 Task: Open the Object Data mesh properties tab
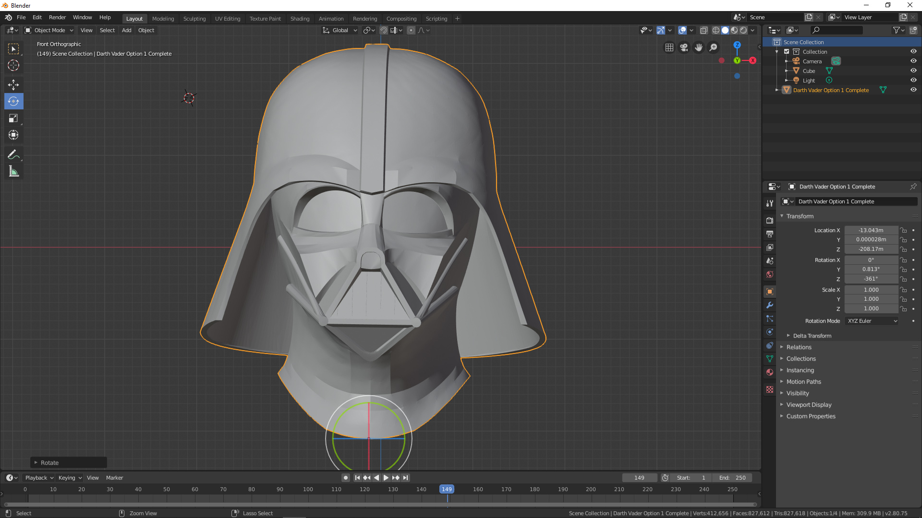click(x=770, y=359)
